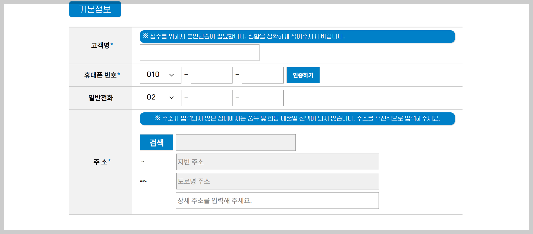Viewport: 533px width, 234px height.
Task: Click inside the customer name input box
Action: [199, 52]
